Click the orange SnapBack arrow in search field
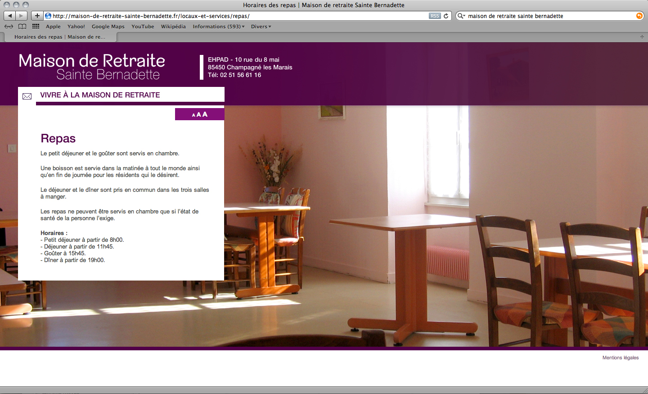The image size is (648, 394). 639,16
